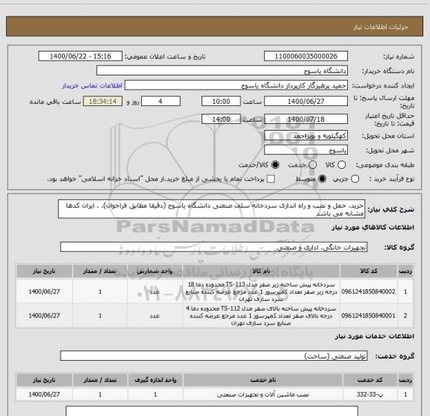Click the goods table تاریخ نیاز header

[x=44, y=271]
